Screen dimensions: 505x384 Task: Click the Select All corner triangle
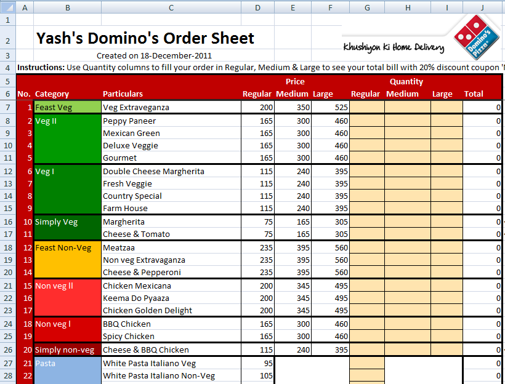(8, 7)
